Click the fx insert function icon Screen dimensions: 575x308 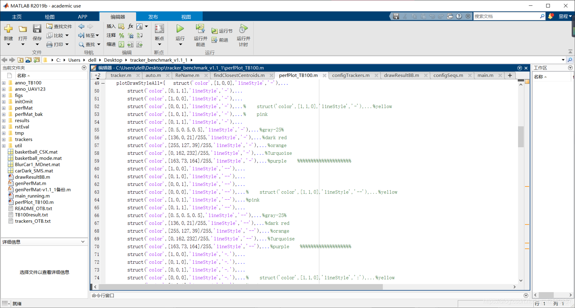[131, 26]
